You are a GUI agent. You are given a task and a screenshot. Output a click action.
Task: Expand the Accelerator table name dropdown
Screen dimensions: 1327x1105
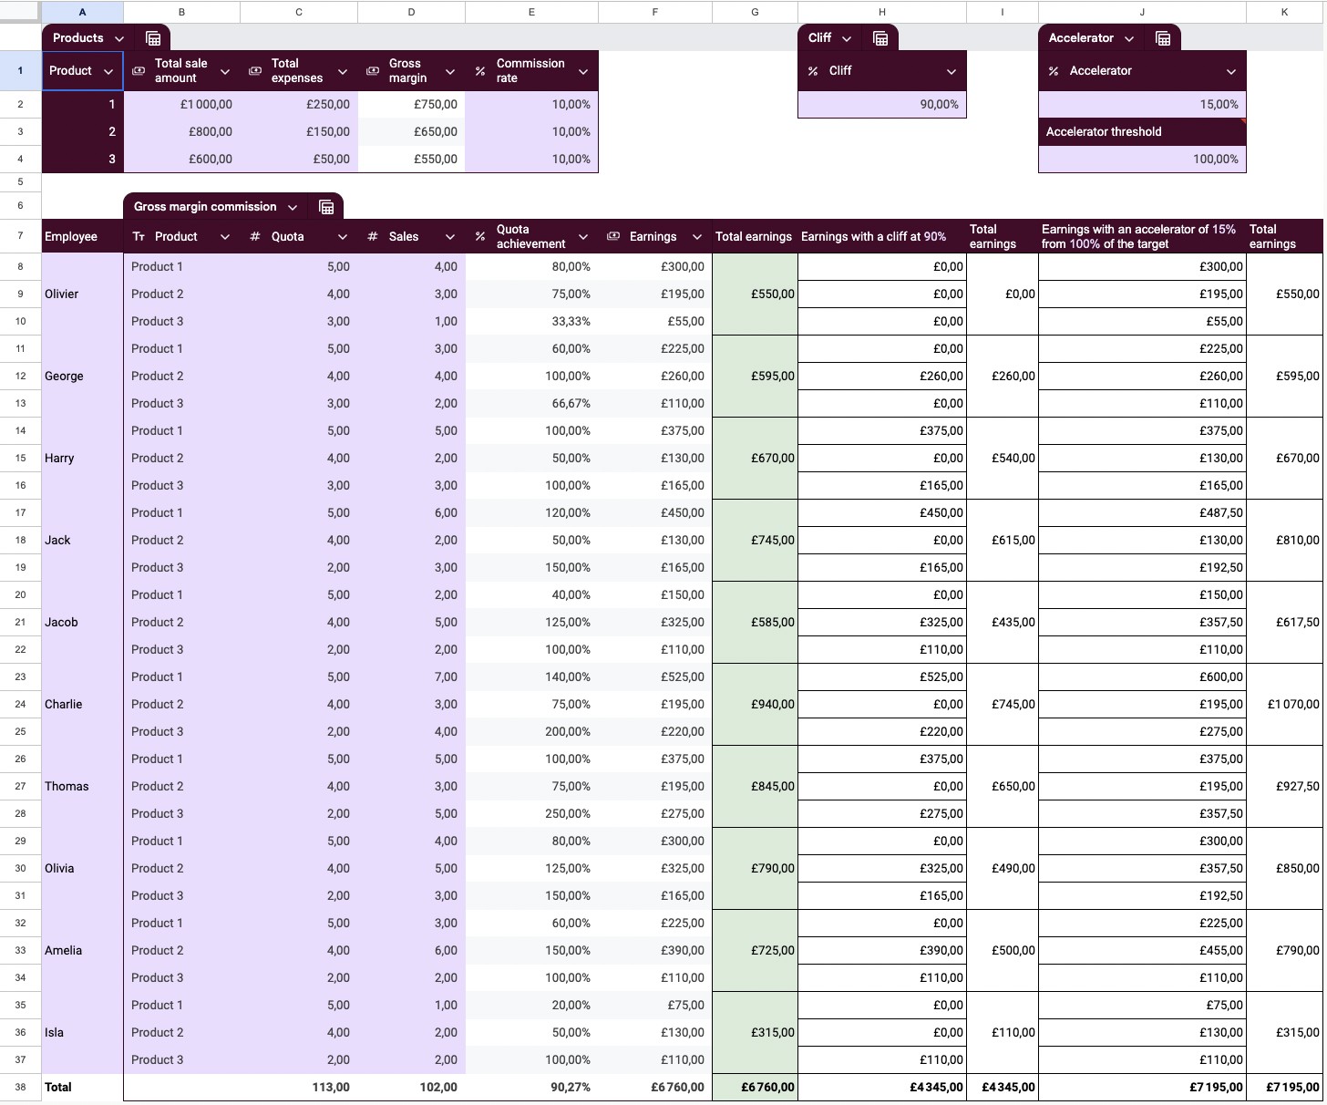click(1129, 39)
